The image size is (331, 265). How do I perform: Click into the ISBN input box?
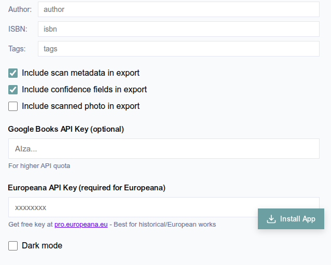(178, 29)
